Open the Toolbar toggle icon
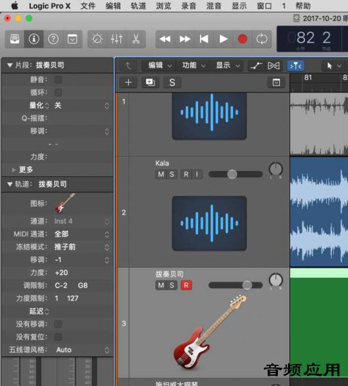 point(72,39)
